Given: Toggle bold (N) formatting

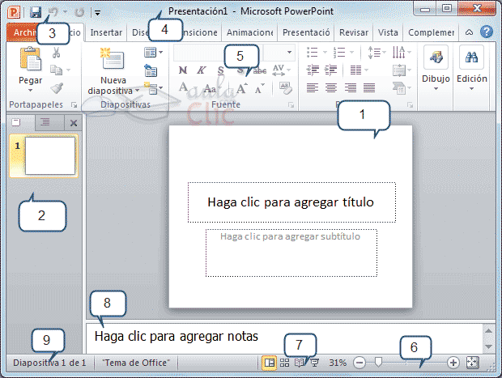Looking at the screenshot, I should [182, 70].
